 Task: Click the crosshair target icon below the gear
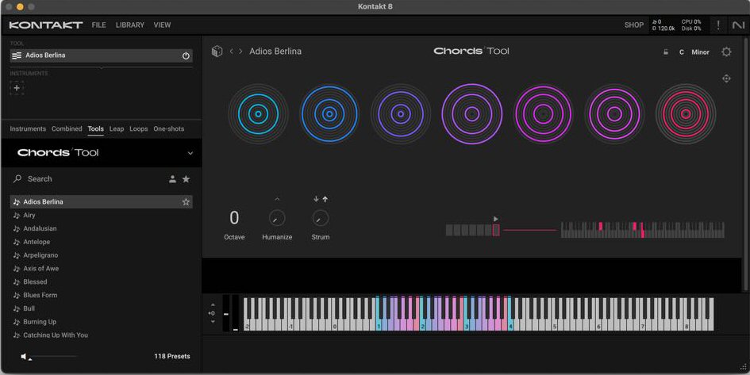[726, 78]
